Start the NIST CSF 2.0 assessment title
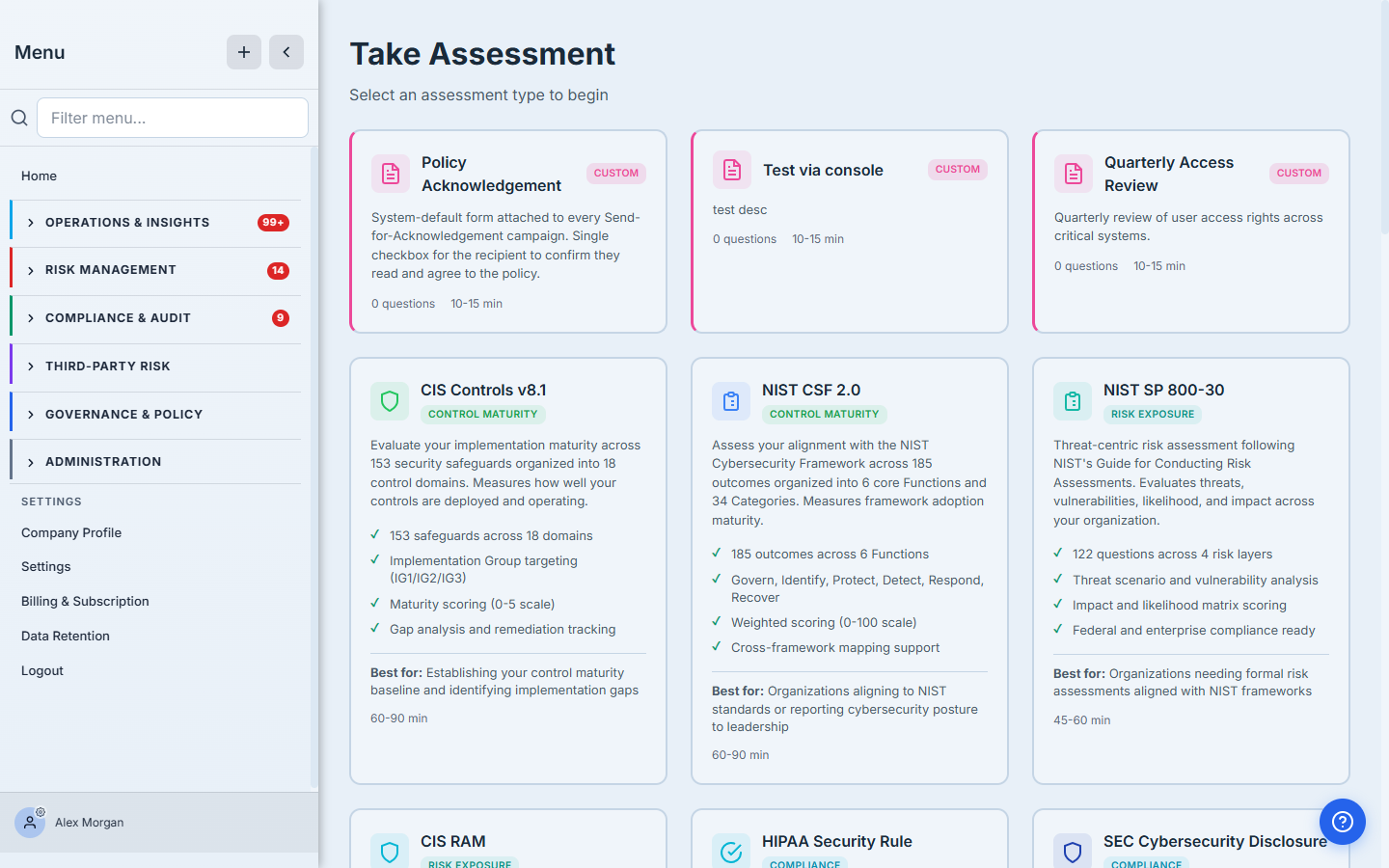Image resolution: width=1389 pixels, height=868 pixels. click(x=811, y=390)
